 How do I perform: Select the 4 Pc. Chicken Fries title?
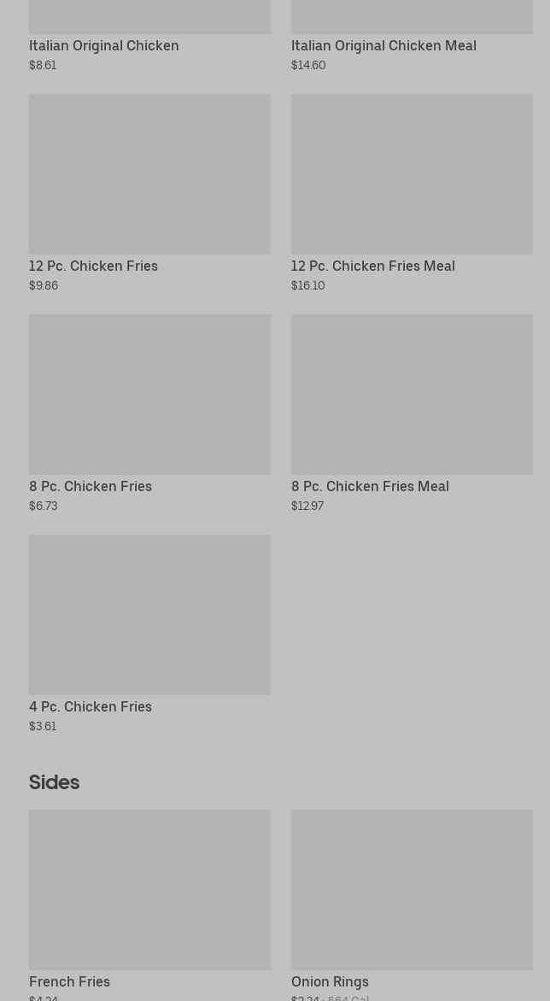click(x=91, y=706)
